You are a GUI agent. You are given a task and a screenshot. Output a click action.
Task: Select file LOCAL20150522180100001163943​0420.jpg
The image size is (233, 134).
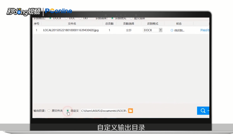(x=71, y=30)
